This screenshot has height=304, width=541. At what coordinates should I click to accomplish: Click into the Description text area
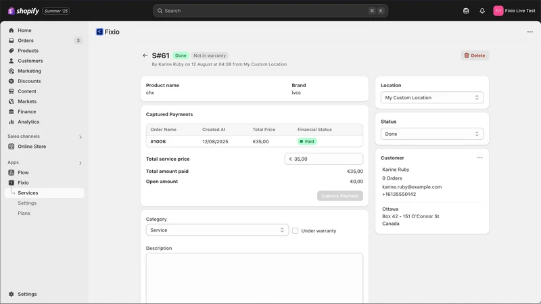coord(254,278)
